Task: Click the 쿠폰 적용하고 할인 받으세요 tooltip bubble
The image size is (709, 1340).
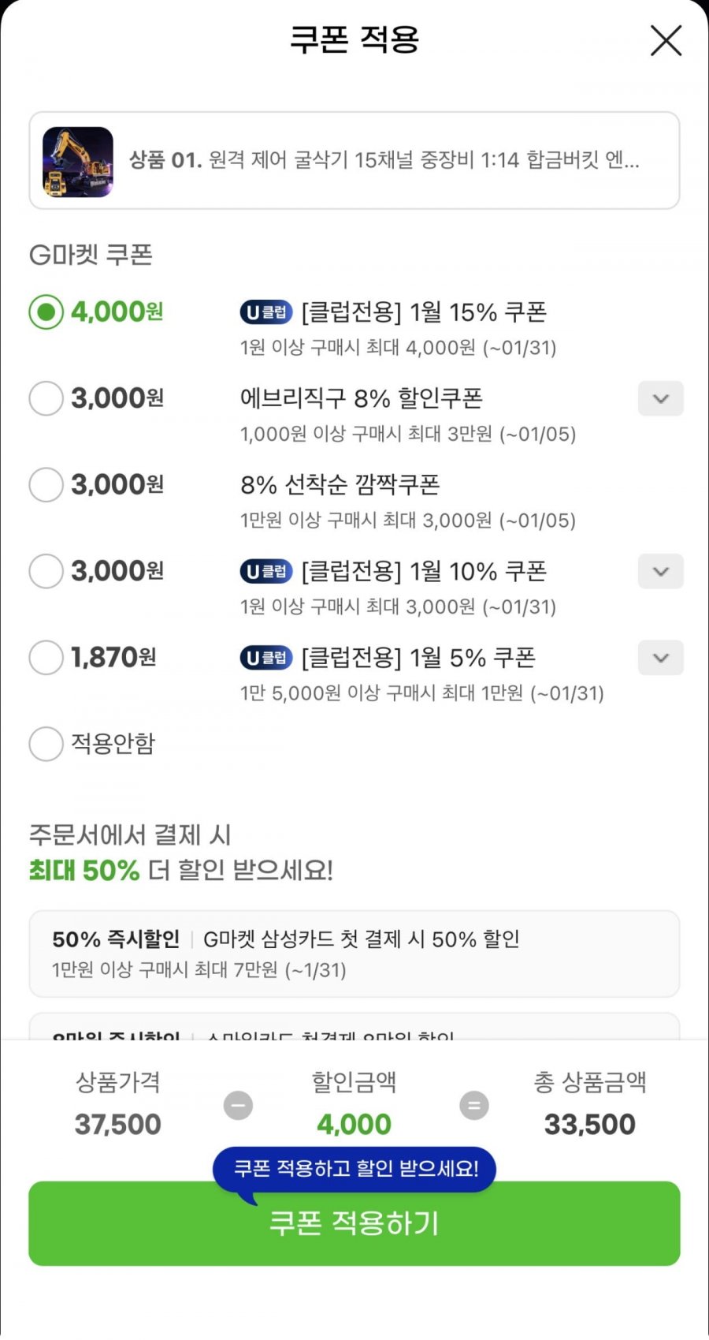Action: [x=355, y=1168]
